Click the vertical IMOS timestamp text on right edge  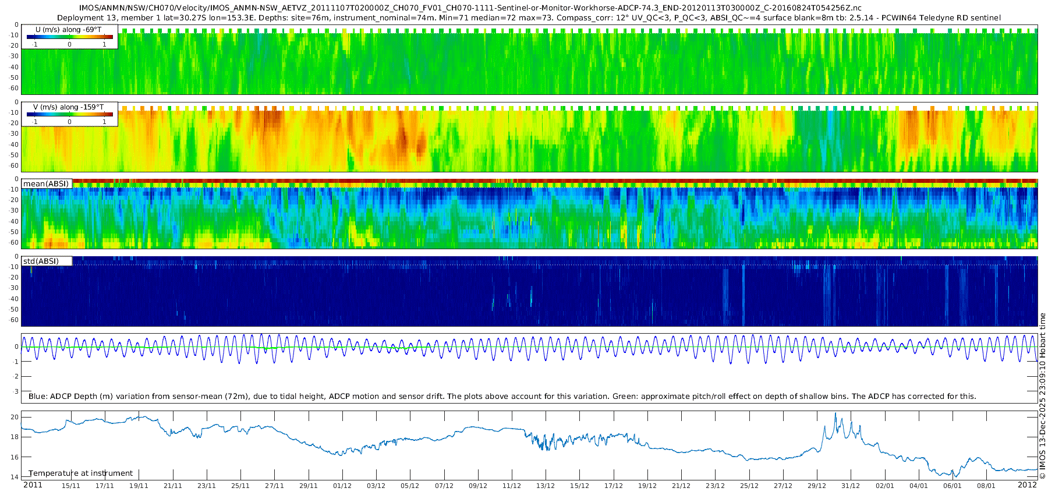point(1042,396)
